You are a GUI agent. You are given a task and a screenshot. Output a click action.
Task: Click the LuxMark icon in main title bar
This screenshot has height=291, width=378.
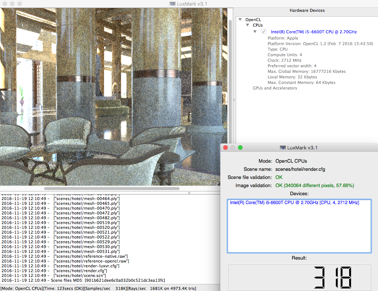tap(173, 3)
